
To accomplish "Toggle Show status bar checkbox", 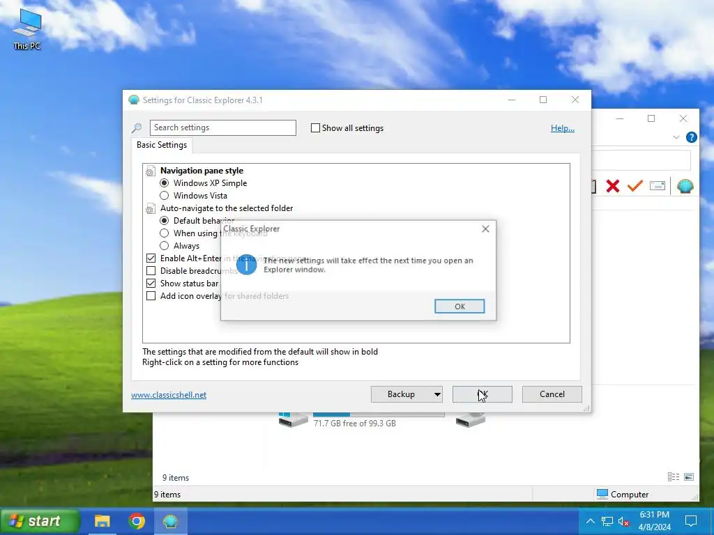I will pos(151,283).
